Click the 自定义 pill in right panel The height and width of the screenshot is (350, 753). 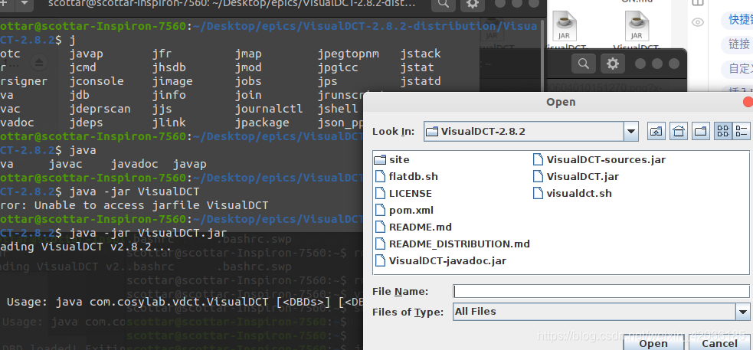(x=737, y=69)
